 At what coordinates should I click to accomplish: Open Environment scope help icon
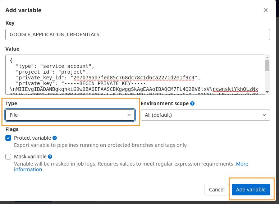tap(192, 103)
